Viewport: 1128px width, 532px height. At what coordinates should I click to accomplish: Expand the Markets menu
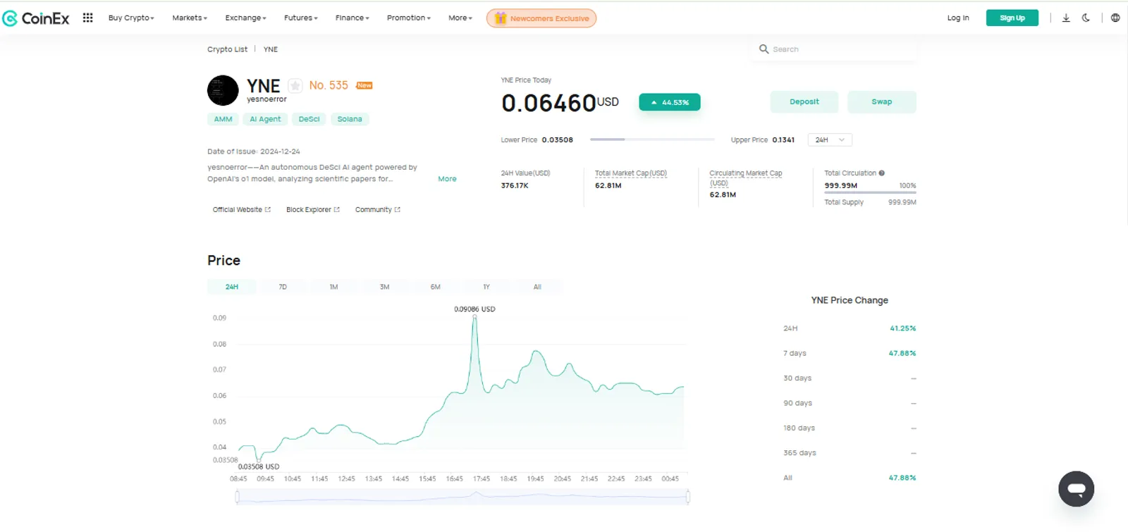[190, 18]
